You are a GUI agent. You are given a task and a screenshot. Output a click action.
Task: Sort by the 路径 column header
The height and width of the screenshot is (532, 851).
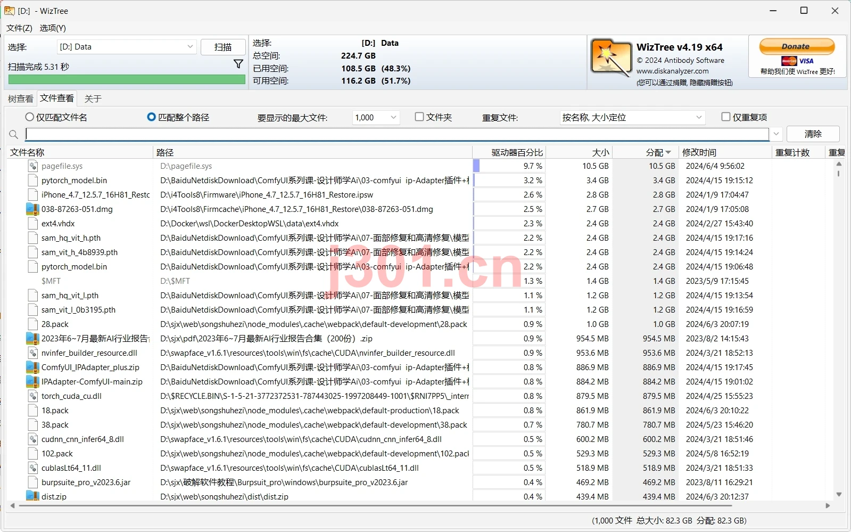tap(312, 152)
